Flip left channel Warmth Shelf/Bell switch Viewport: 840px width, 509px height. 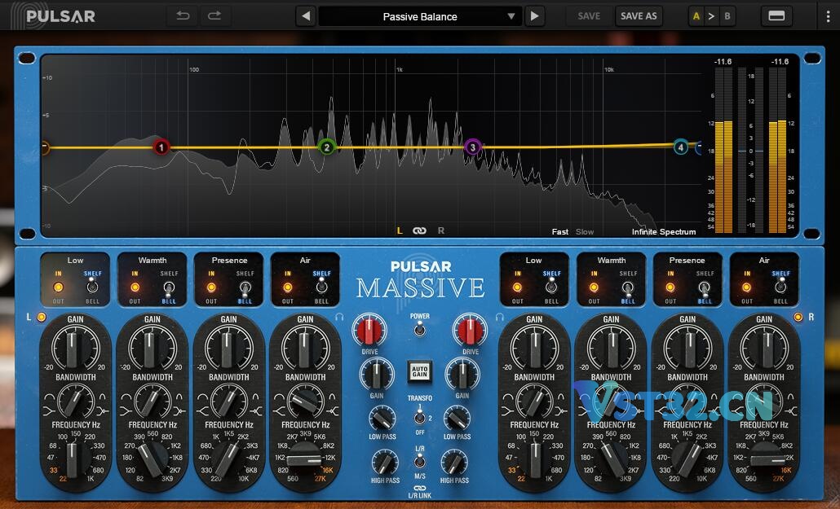coord(169,288)
